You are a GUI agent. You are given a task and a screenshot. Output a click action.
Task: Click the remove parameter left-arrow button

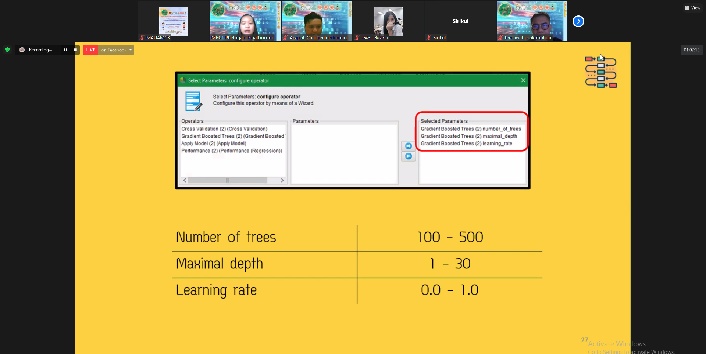[x=409, y=156]
